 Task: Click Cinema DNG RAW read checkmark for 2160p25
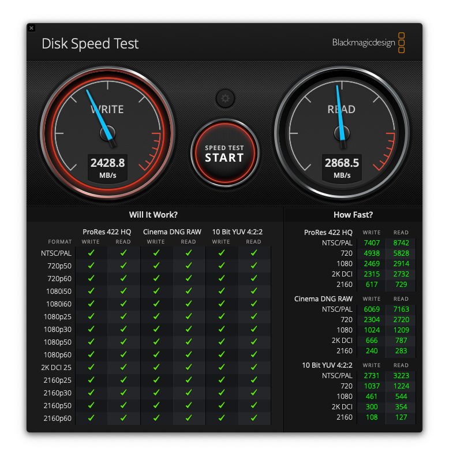[x=189, y=380]
